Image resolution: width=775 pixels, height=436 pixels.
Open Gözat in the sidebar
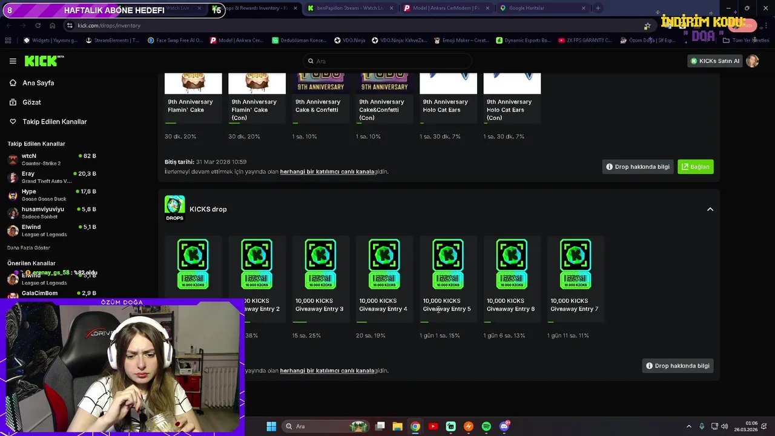31,102
